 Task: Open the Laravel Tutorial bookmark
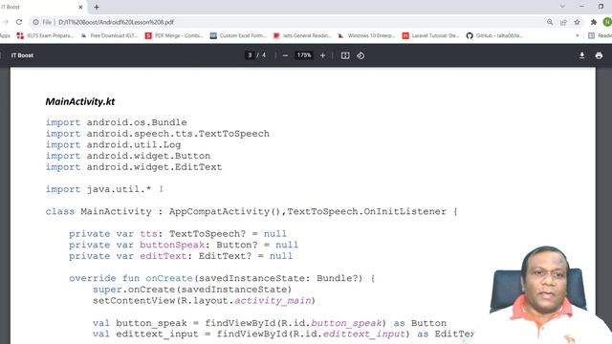click(x=431, y=35)
